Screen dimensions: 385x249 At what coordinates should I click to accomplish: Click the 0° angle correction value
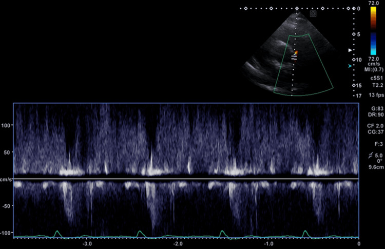pos(379,161)
